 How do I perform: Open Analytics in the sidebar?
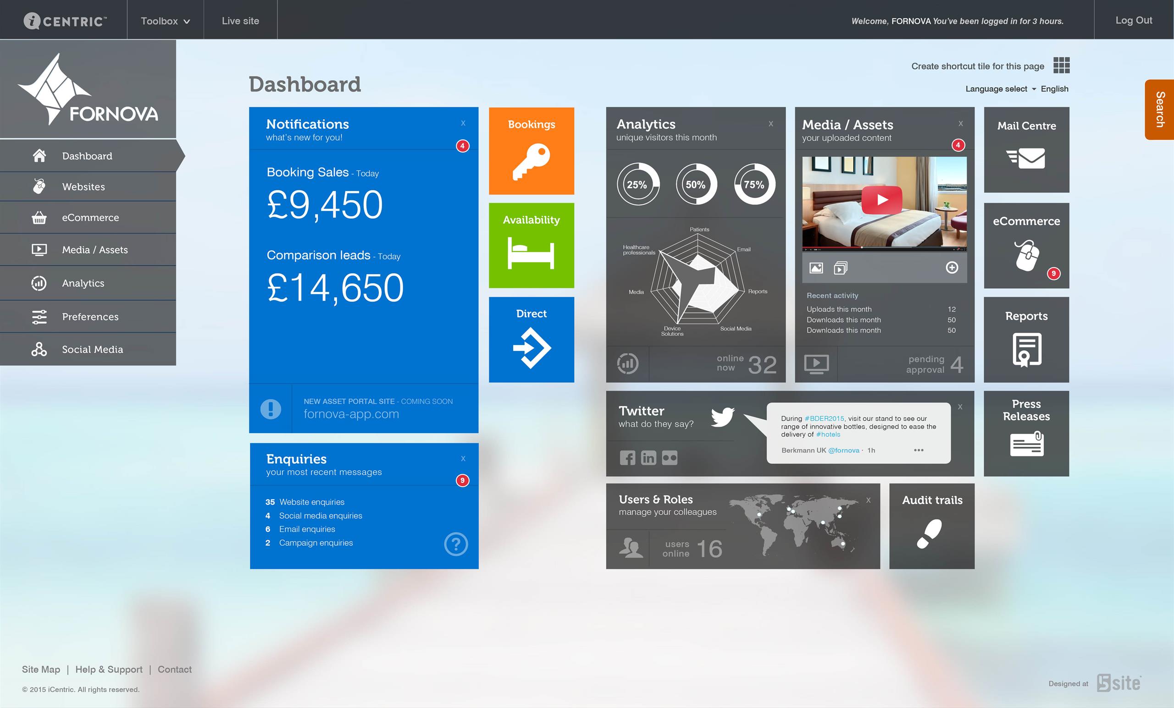pyautogui.click(x=88, y=283)
